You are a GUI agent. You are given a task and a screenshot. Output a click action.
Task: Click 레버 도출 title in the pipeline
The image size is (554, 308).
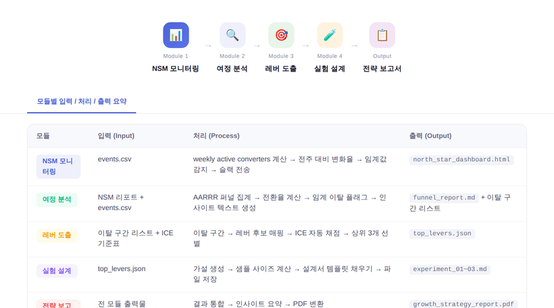(x=281, y=68)
